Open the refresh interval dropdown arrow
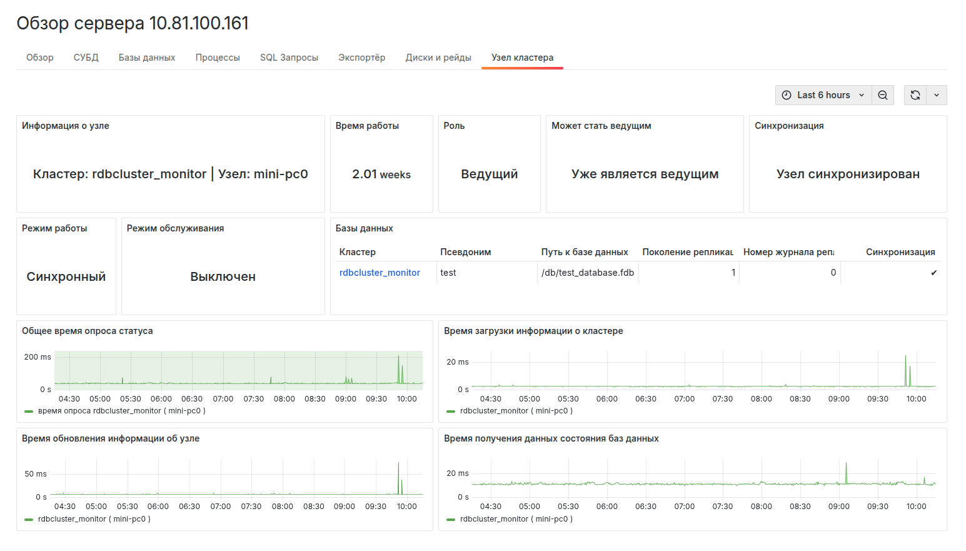This screenshot has width=966, height=551. 936,95
